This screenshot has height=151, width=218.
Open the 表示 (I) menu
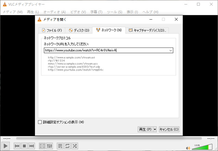click(132, 12)
